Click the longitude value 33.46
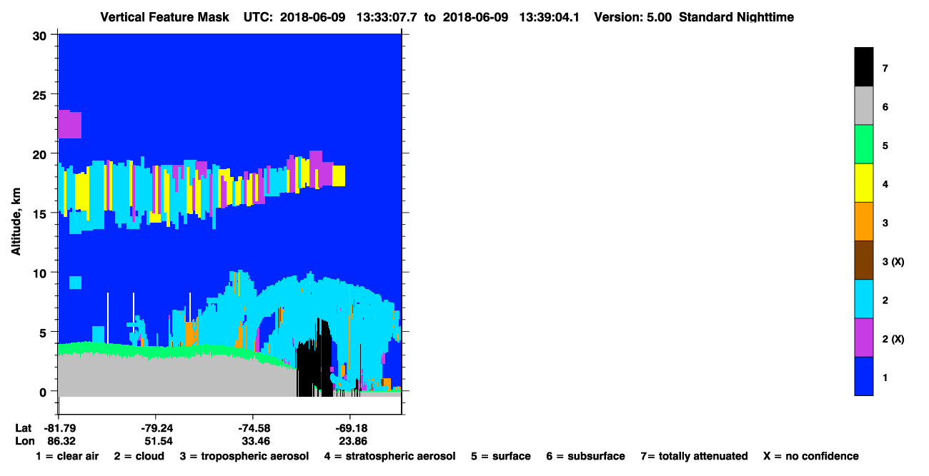This screenshot has width=929, height=476. click(256, 441)
